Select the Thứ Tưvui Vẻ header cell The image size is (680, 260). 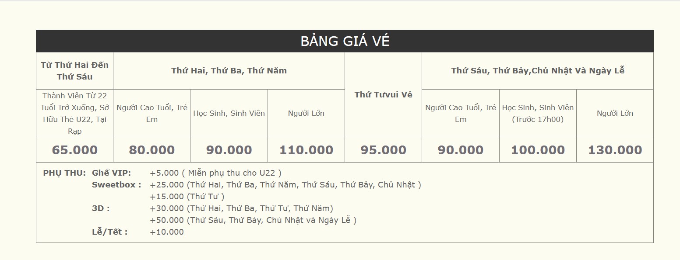click(x=383, y=95)
